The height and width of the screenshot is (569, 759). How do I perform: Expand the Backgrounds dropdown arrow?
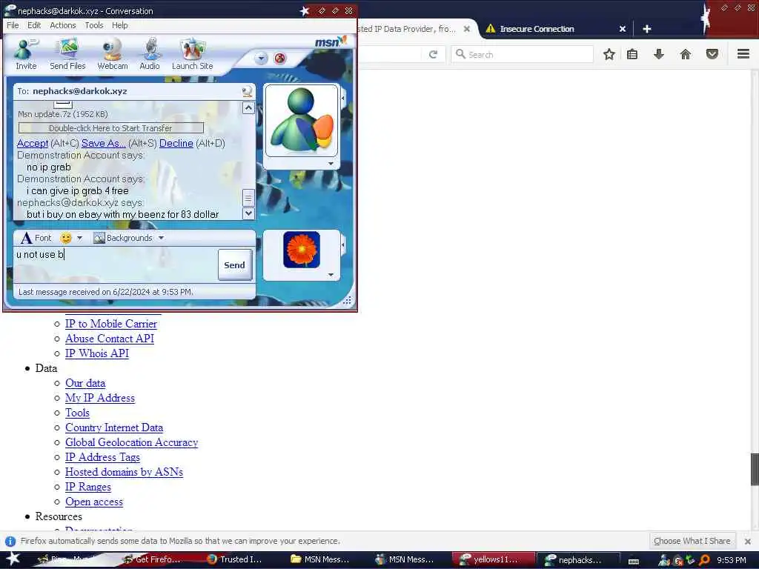(x=161, y=238)
